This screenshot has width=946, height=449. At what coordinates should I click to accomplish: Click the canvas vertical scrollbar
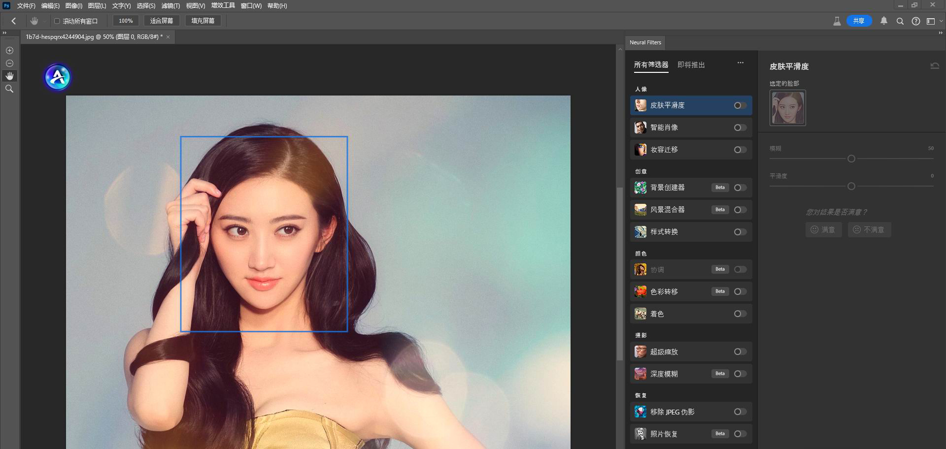point(620,274)
